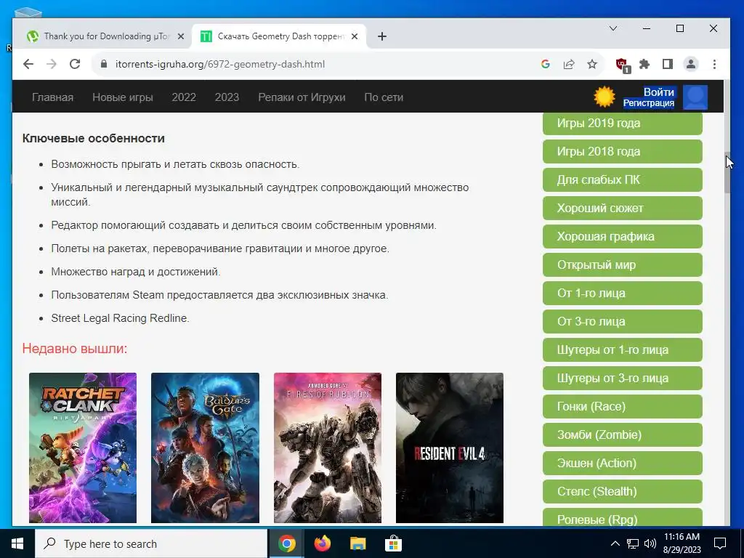
Task: Click the 'Регистрация' link
Action: coord(648,103)
